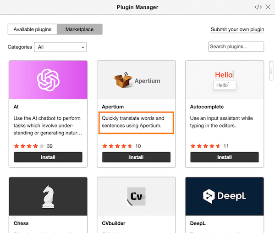The image size is (275, 233).
Task: Click the Apertium star rating
Action: pyautogui.click(x=117, y=146)
